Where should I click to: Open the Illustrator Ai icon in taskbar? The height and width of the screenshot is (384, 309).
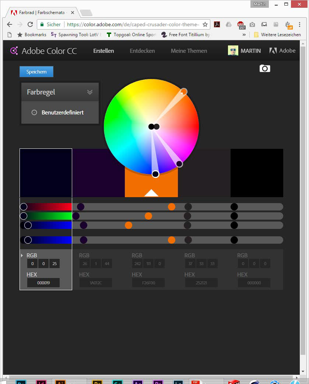tap(60, 382)
